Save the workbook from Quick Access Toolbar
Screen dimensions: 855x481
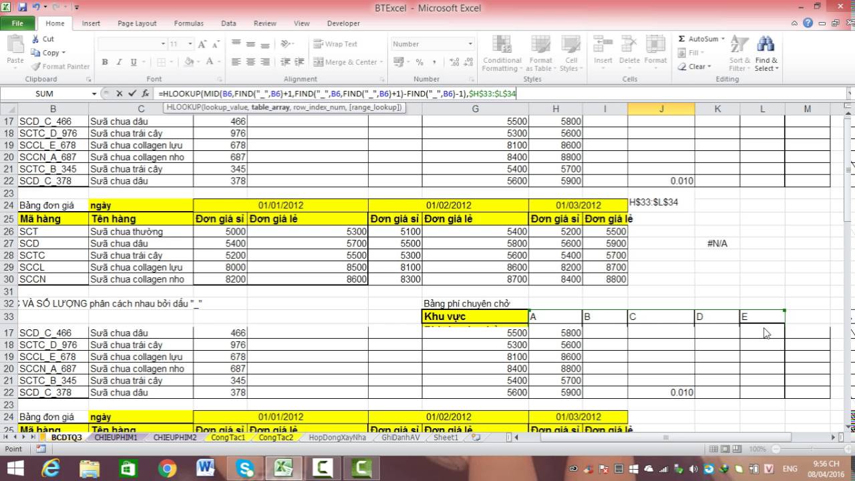[x=22, y=7]
